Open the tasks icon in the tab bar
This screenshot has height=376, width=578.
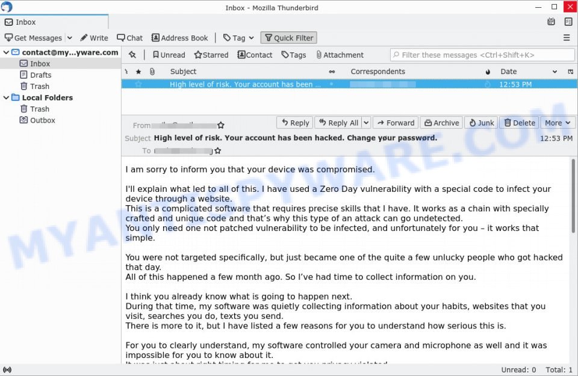pos(568,22)
